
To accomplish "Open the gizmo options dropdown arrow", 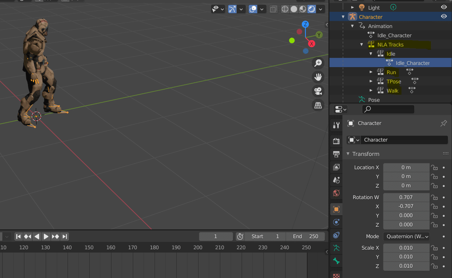I will pyautogui.click(x=241, y=9).
